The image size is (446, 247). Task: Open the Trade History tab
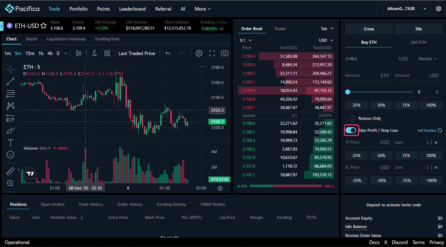91,204
